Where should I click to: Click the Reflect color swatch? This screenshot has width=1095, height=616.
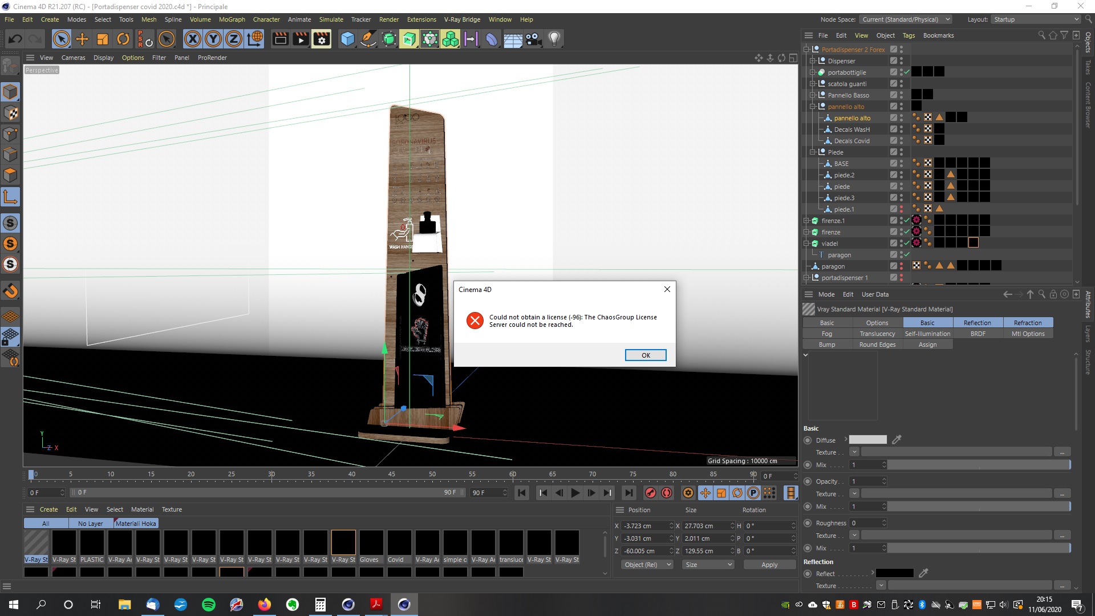pyautogui.click(x=894, y=573)
